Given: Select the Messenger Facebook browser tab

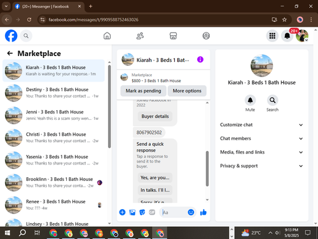Looking at the screenshot, I should (x=48, y=6).
